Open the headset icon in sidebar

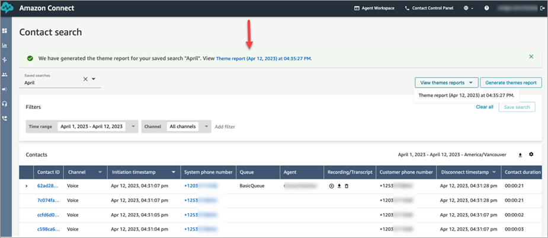[5, 104]
